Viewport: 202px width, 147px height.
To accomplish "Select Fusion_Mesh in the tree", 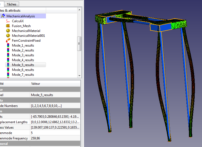I will [21, 26].
